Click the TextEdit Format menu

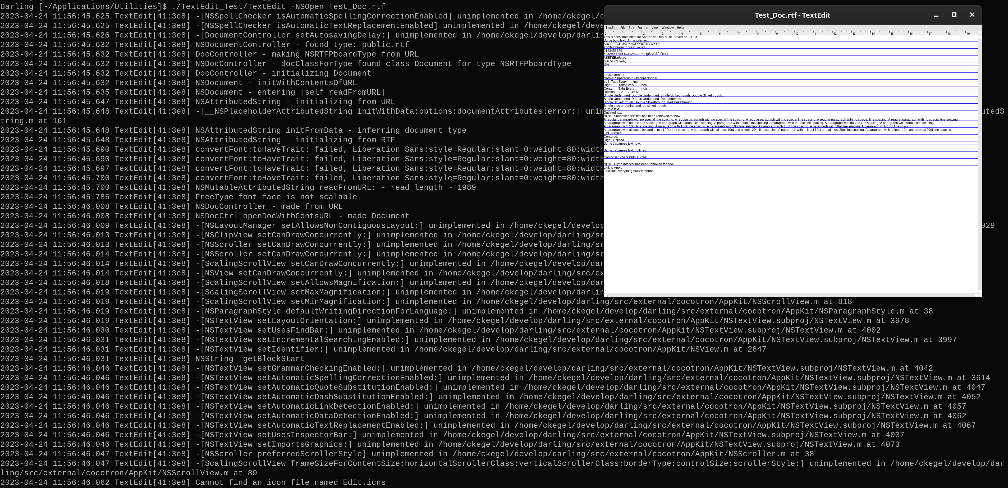tap(643, 28)
